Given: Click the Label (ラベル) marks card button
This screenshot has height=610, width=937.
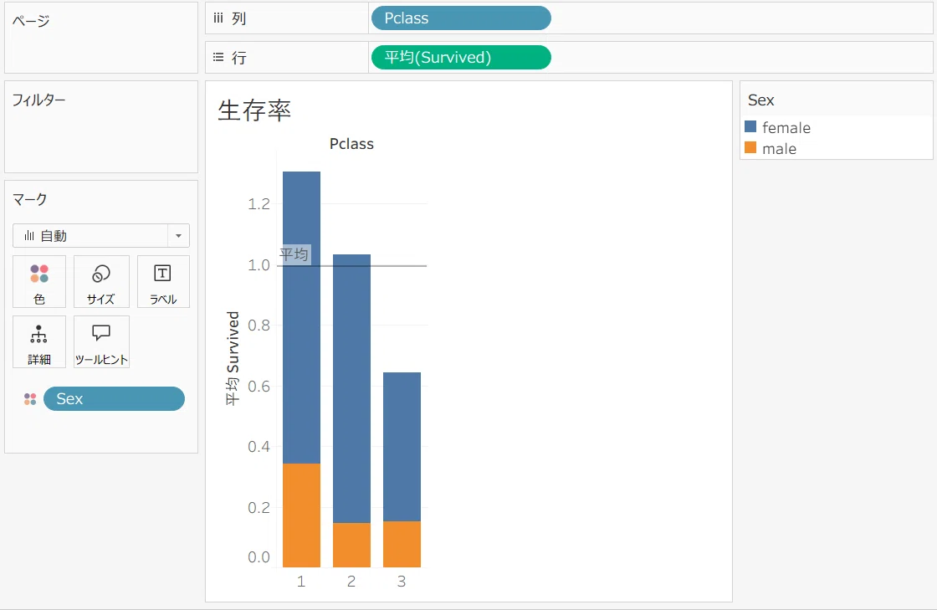Looking at the screenshot, I should pos(163,282).
